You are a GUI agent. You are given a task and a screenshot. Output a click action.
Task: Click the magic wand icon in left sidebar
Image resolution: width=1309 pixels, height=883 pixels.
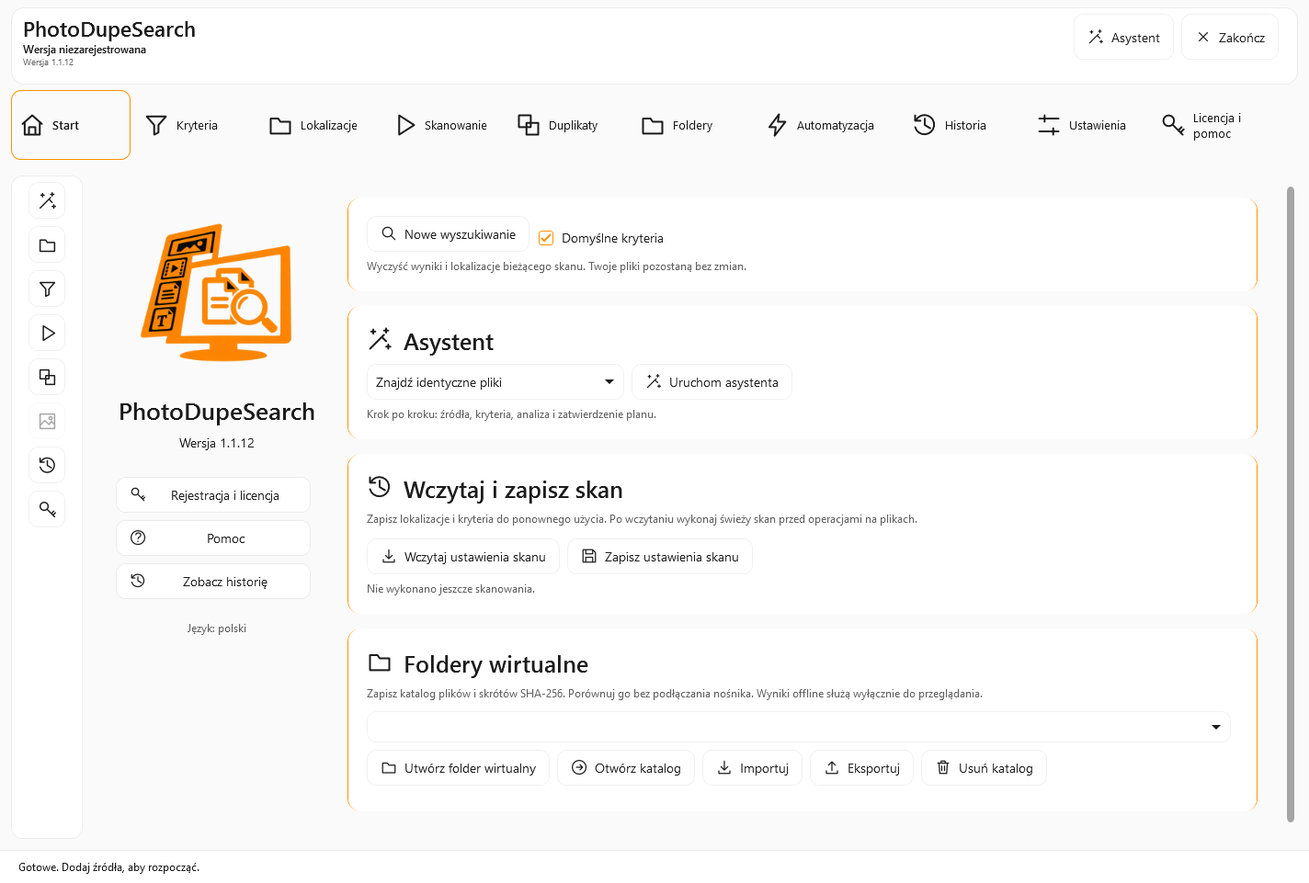click(x=47, y=200)
